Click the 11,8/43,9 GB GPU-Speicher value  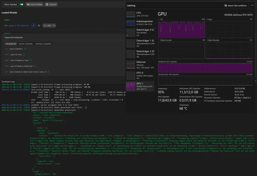pos(167,100)
